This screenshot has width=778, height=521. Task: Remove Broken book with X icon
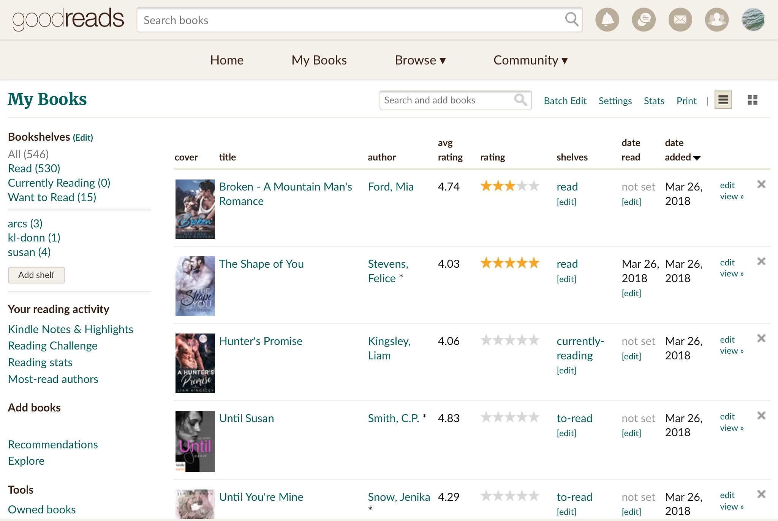761,184
